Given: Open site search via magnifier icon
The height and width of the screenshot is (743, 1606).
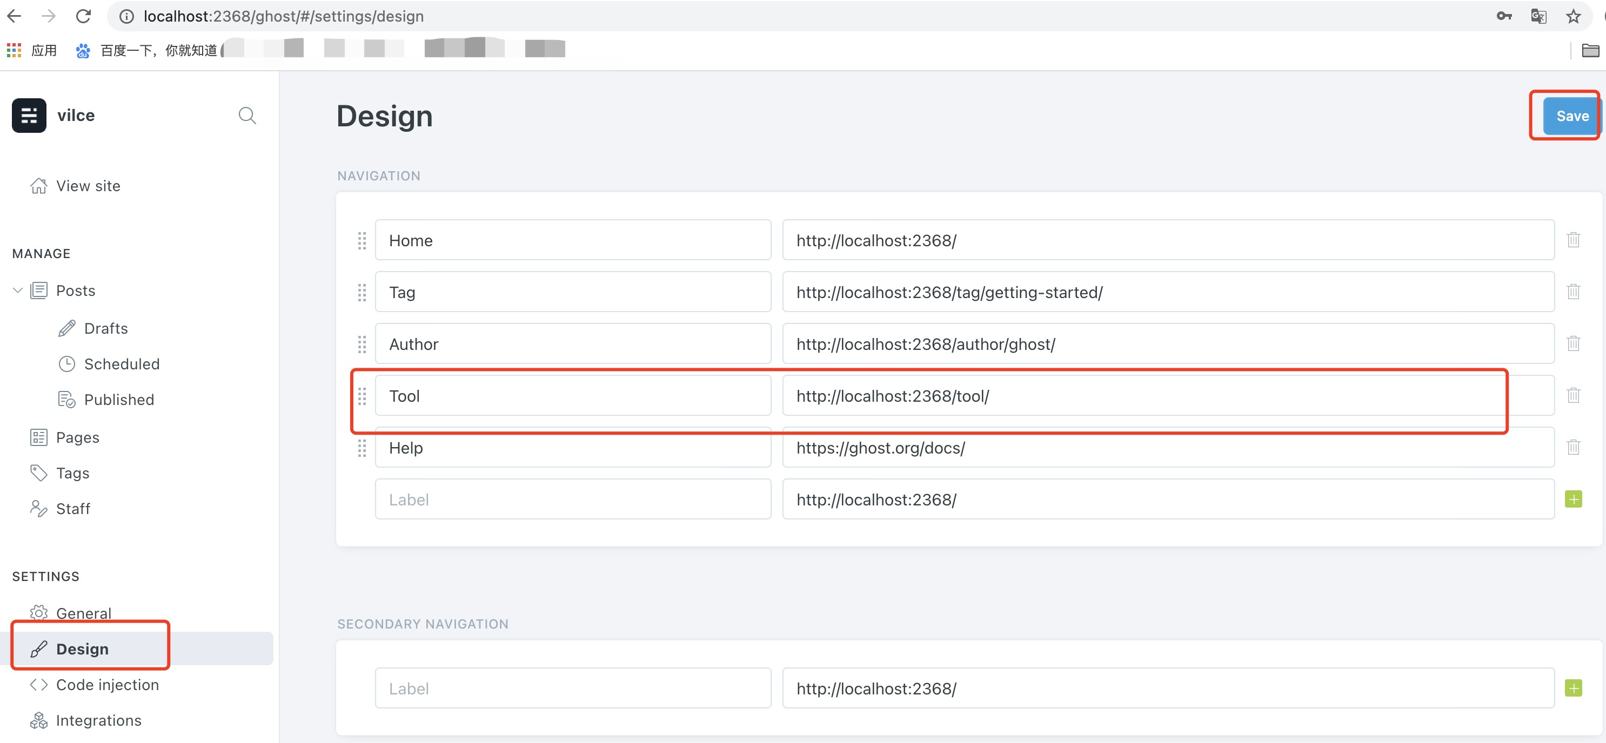Looking at the screenshot, I should 247,115.
